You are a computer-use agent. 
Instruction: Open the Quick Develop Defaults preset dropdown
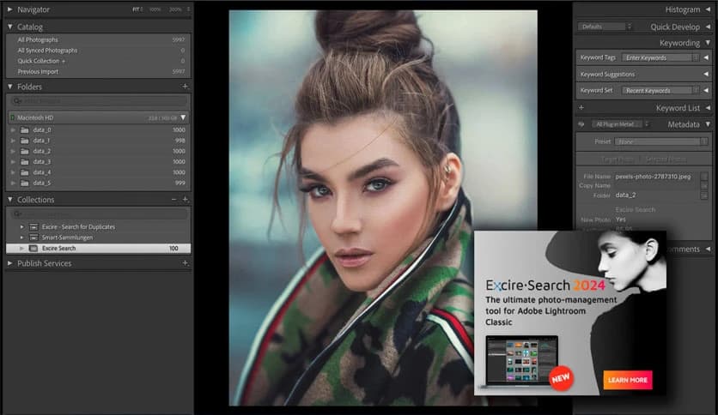[605, 27]
